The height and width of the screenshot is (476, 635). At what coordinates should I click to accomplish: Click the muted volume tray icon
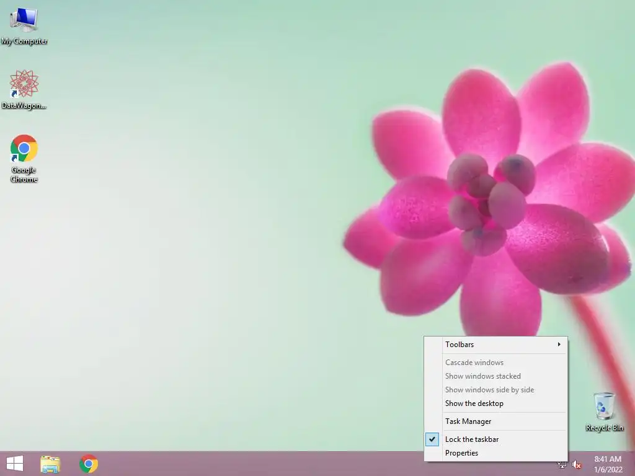576,465
